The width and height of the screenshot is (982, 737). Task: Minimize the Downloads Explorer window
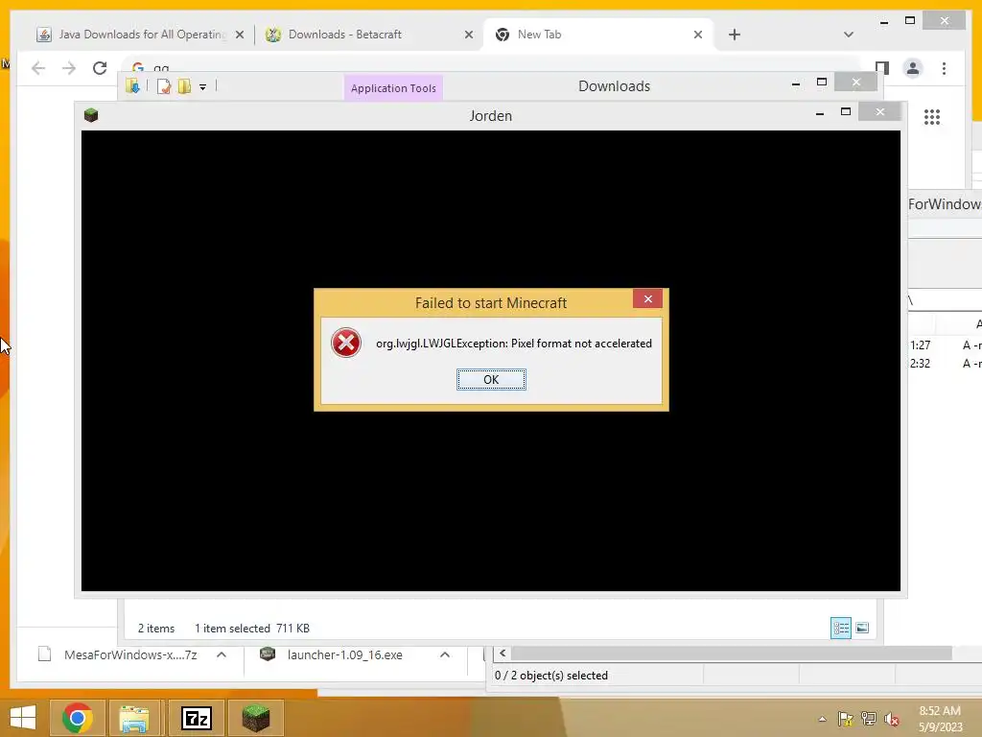(x=796, y=83)
